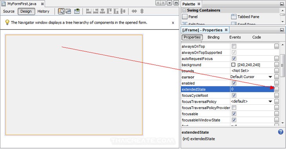Click the extendedState value field
The width and height of the screenshot is (286, 149).
point(252,89)
